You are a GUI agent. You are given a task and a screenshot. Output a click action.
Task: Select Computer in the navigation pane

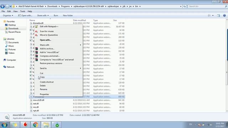(x=11, y=60)
